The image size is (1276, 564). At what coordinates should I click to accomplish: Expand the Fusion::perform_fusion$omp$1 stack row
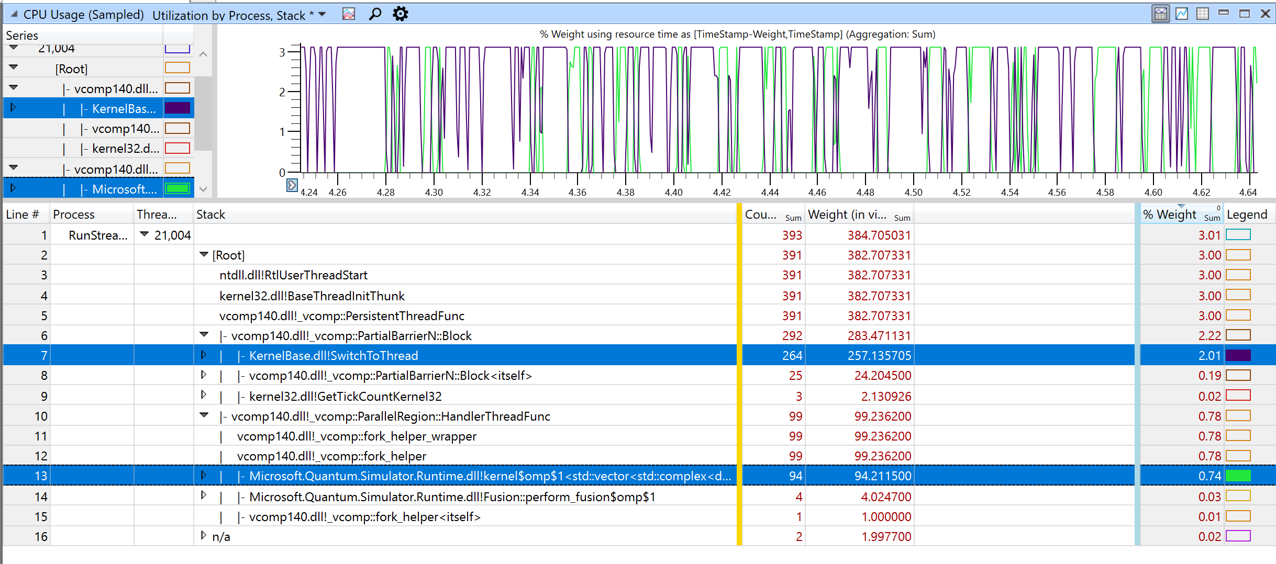[204, 496]
